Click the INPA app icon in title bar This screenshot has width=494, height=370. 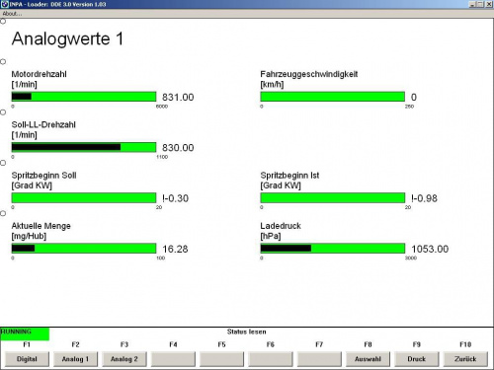pyautogui.click(x=4, y=4)
